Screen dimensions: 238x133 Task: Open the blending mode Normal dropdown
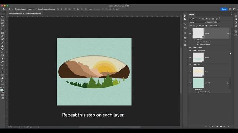click(198, 22)
